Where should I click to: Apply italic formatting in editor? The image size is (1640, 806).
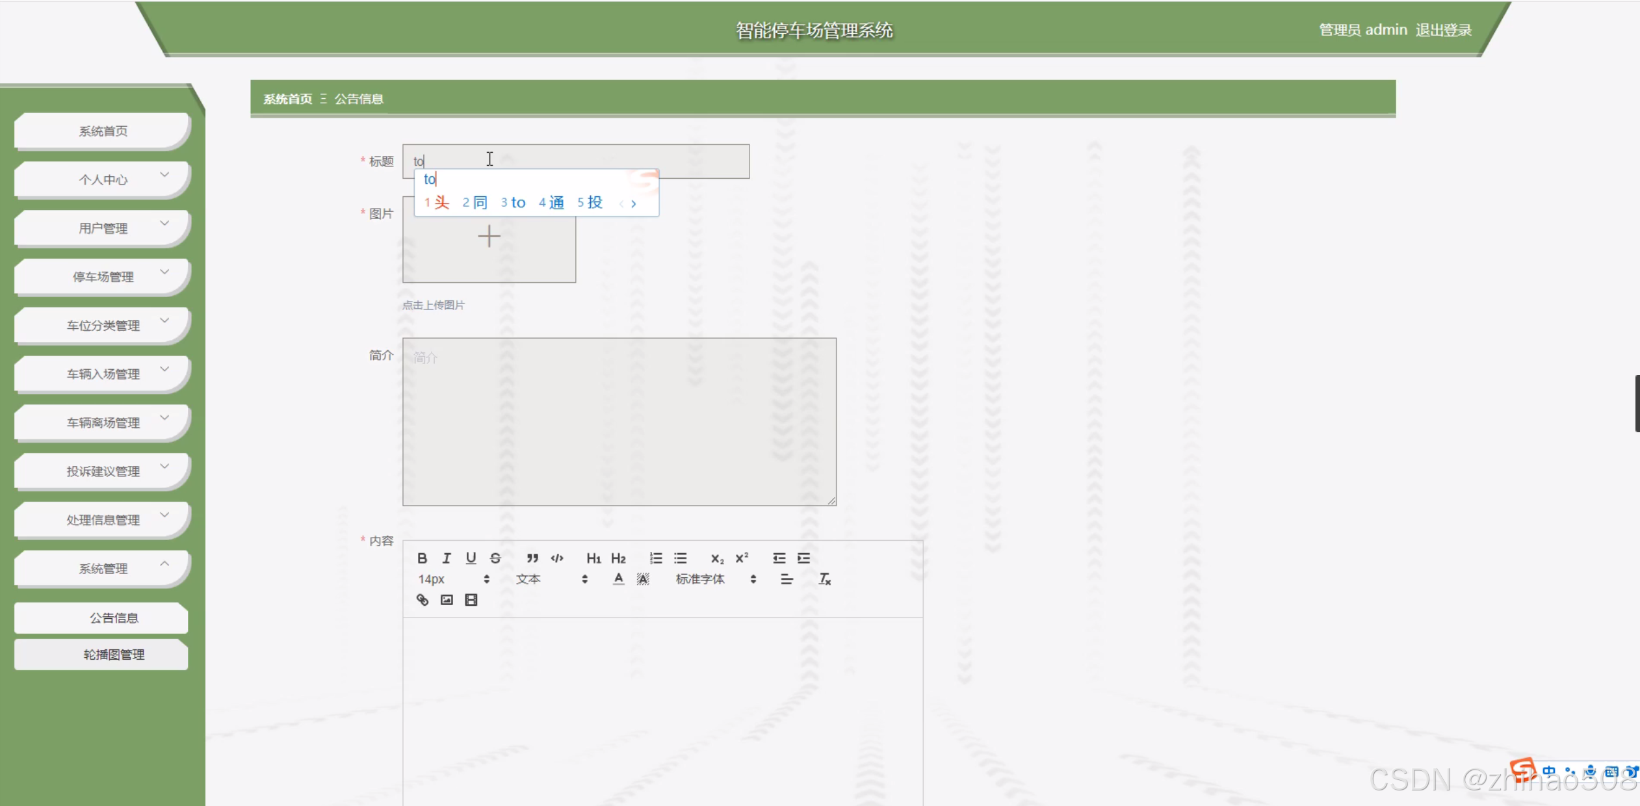(x=447, y=558)
